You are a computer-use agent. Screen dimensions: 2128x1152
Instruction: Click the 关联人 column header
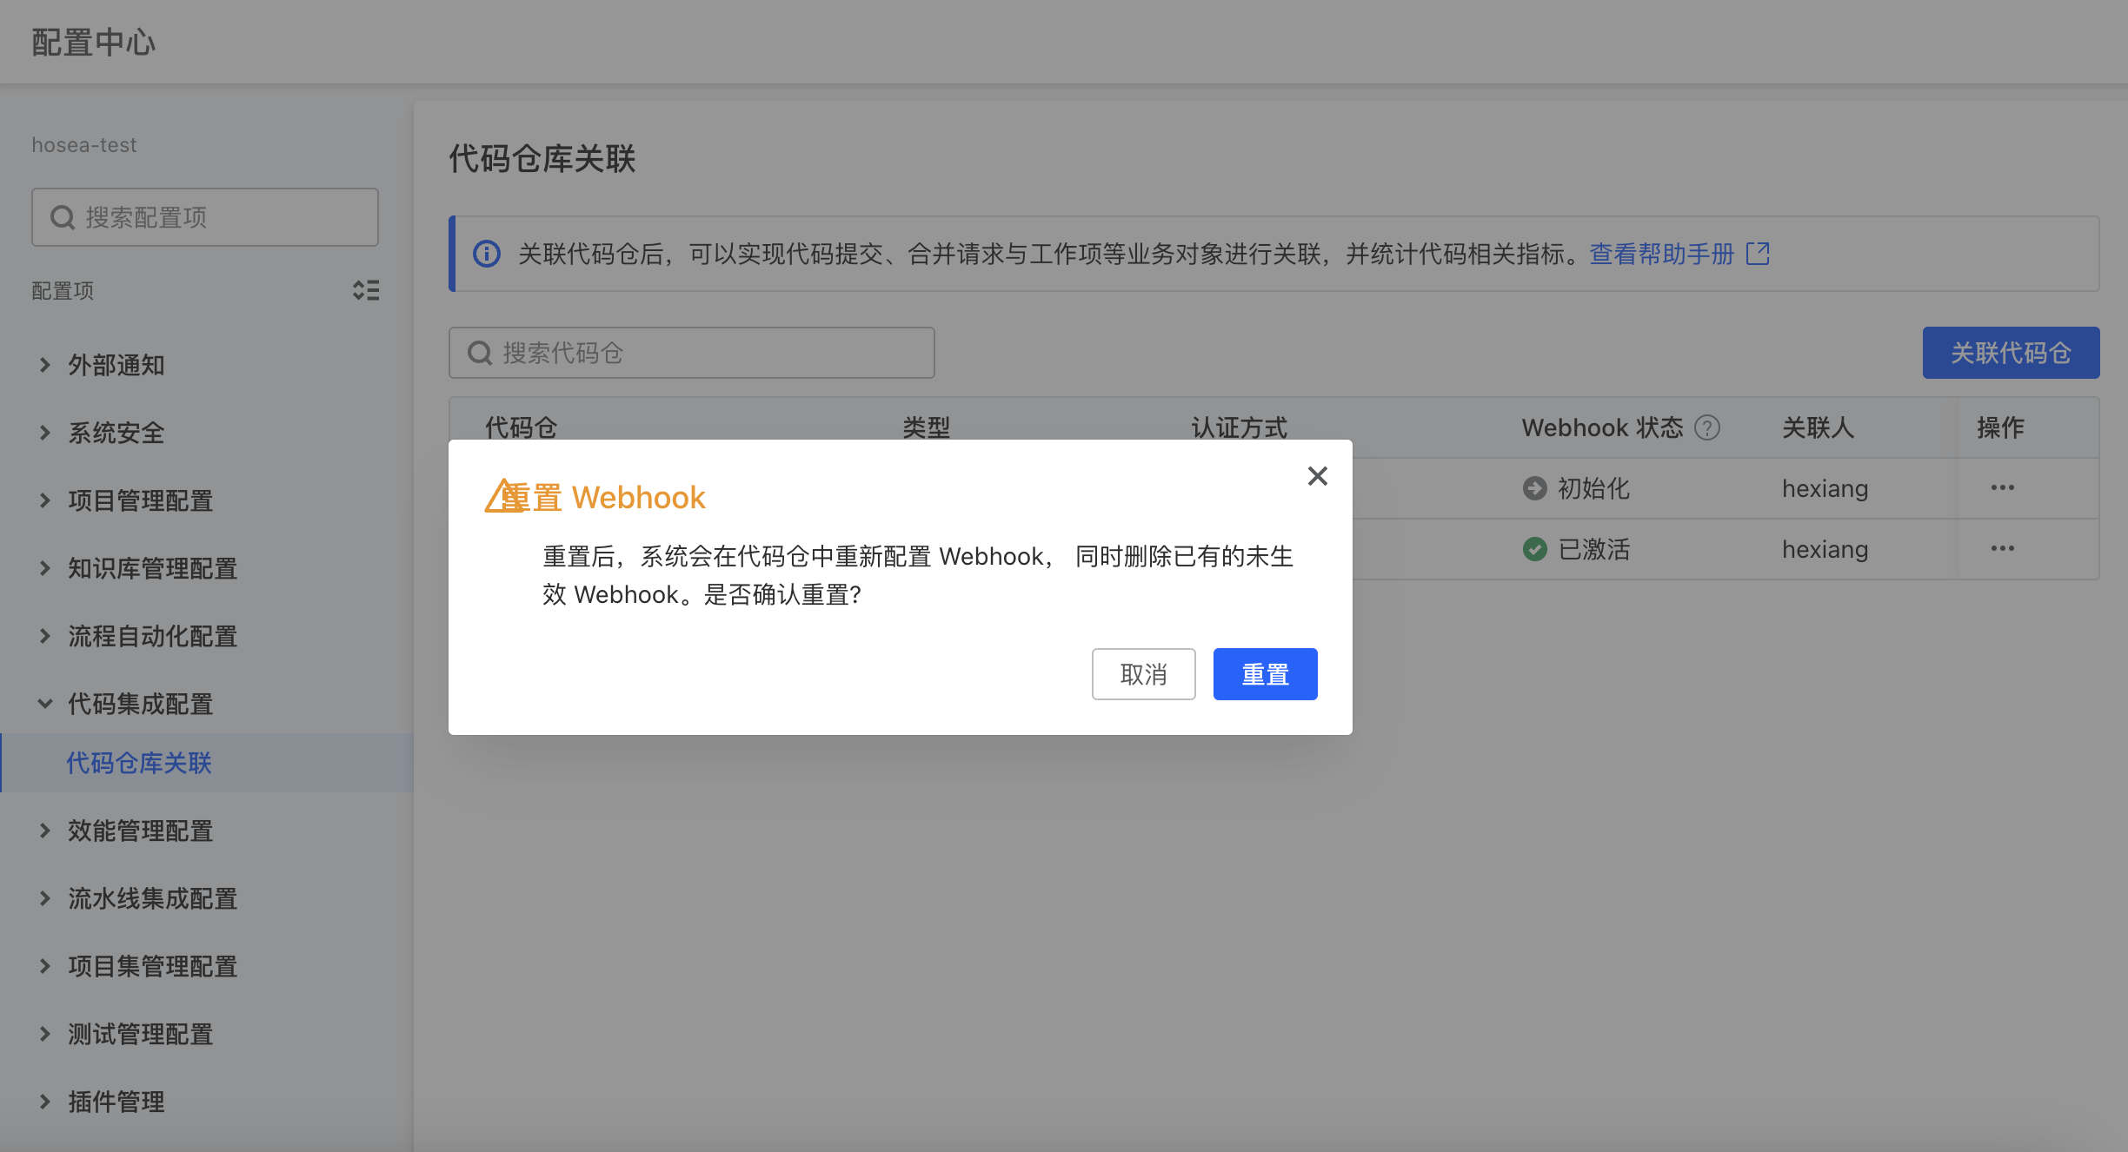(x=1818, y=427)
